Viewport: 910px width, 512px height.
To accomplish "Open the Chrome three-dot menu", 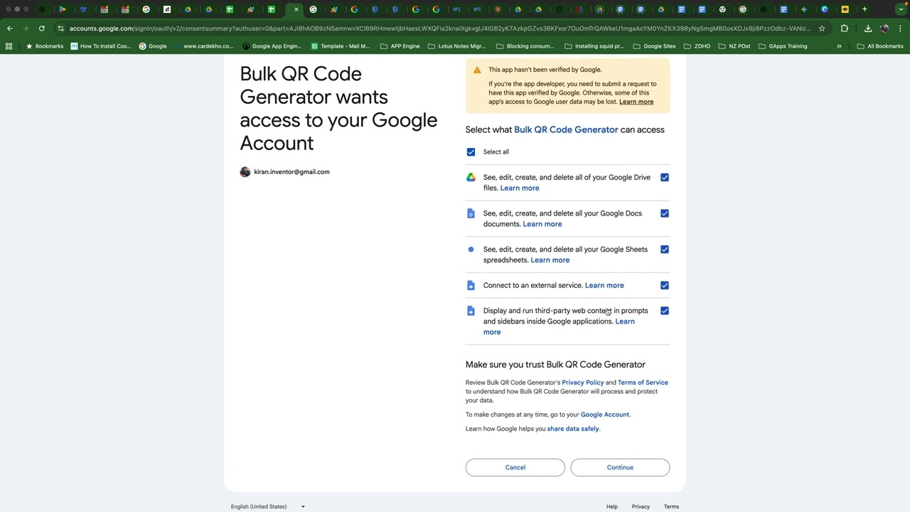I will tap(901, 28).
